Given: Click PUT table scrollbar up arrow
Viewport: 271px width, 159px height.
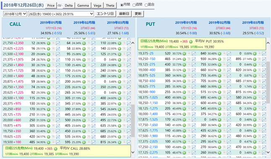Looking at the screenshot, I should pyautogui.click(x=268, y=43).
